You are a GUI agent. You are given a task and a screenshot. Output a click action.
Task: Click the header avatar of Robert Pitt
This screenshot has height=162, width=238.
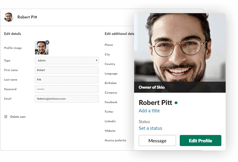pyautogui.click(x=9, y=17)
